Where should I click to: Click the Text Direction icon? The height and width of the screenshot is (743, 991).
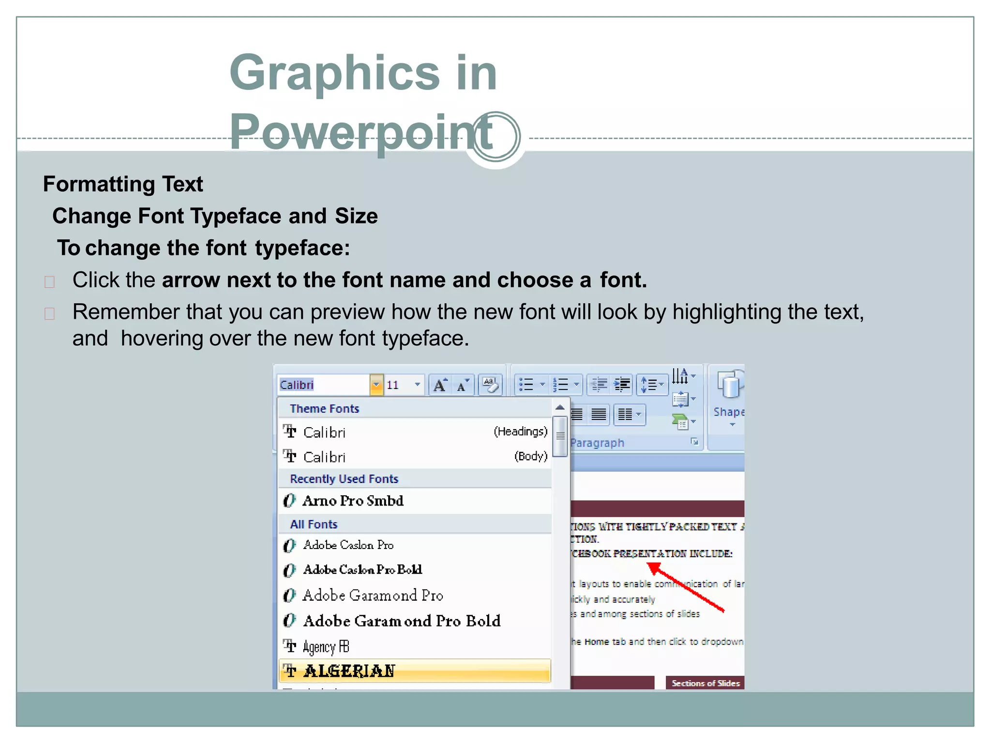pyautogui.click(x=679, y=376)
